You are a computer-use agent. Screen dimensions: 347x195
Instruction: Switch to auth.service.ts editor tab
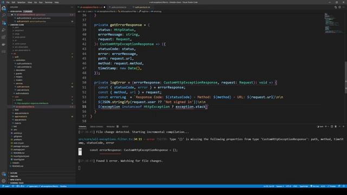pyautogui.click(x=142, y=7)
